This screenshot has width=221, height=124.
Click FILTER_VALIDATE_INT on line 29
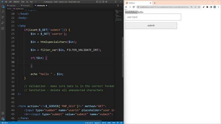tap(82, 50)
